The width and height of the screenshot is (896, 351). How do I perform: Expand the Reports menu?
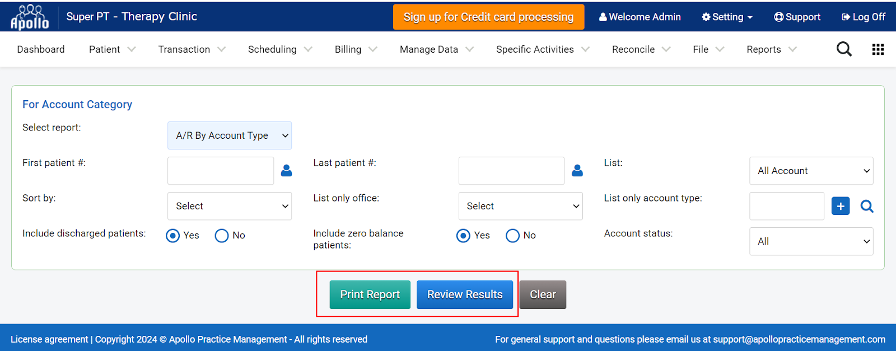click(x=772, y=49)
